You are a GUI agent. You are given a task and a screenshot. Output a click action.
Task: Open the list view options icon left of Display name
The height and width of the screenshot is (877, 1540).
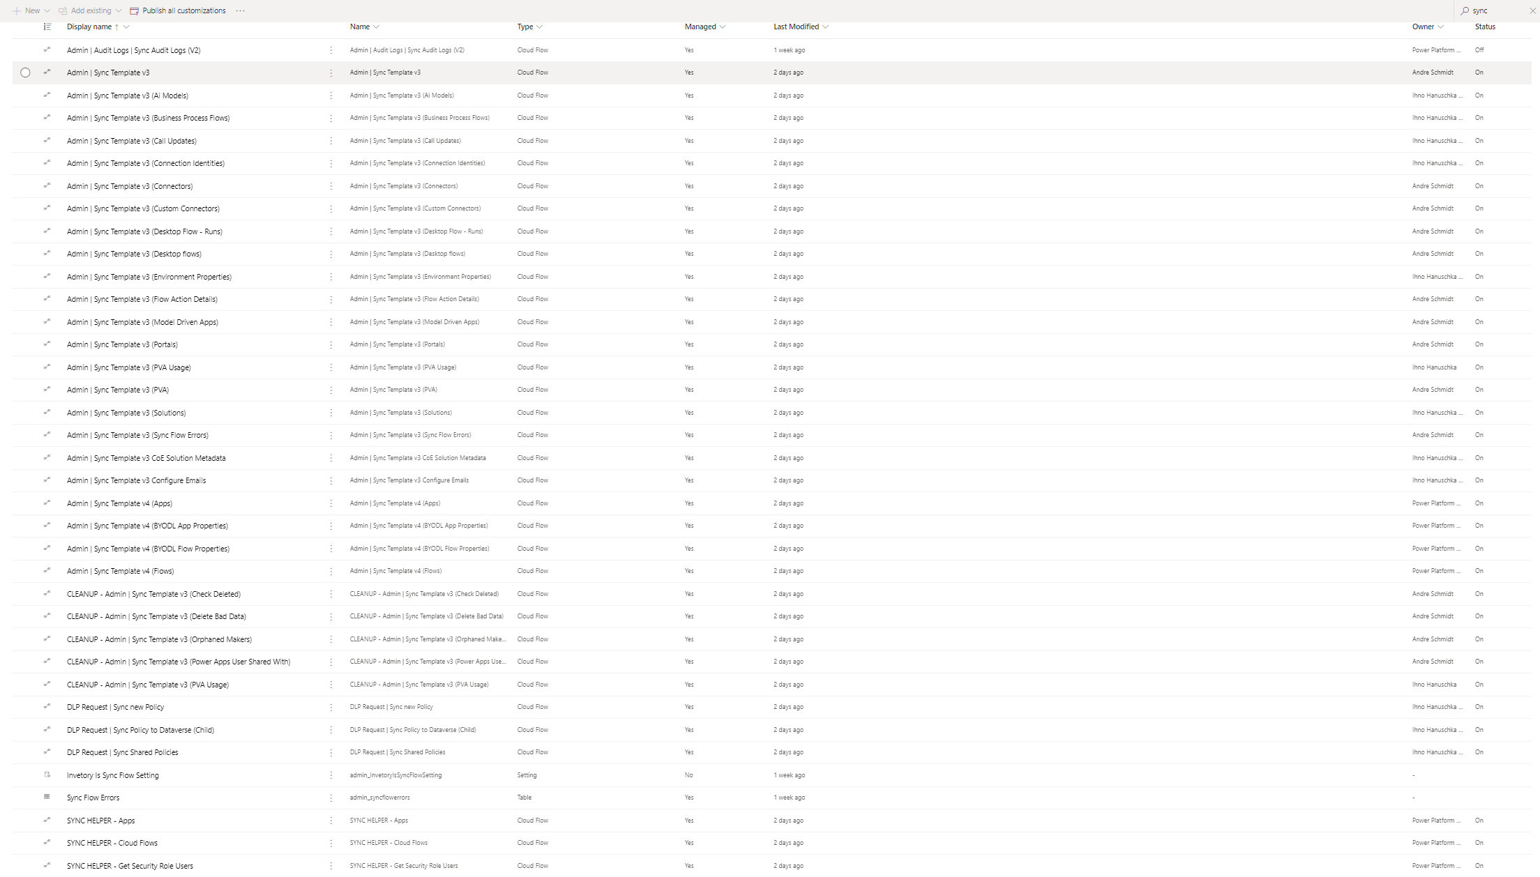pyautogui.click(x=47, y=26)
